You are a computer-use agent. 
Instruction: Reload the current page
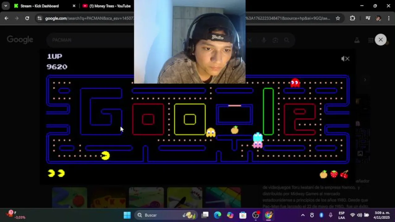(x=27, y=18)
